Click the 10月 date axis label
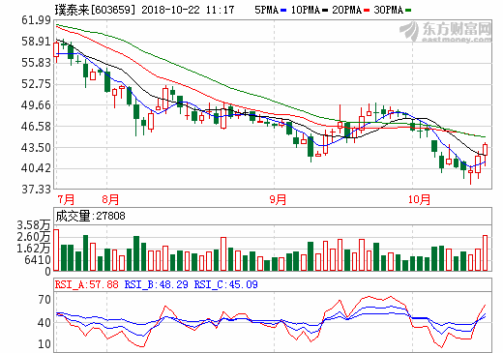 pyautogui.click(x=419, y=199)
